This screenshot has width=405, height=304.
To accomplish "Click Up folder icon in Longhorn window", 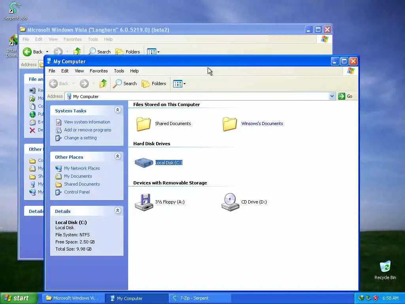I will click(x=77, y=52).
